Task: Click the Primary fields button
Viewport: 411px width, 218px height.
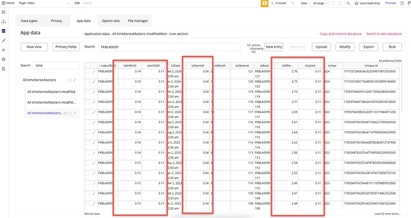Action: tap(66, 47)
